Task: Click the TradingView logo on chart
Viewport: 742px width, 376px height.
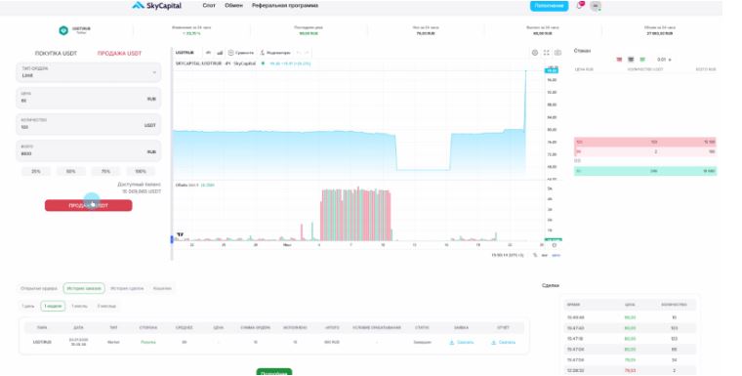Action: (x=180, y=234)
